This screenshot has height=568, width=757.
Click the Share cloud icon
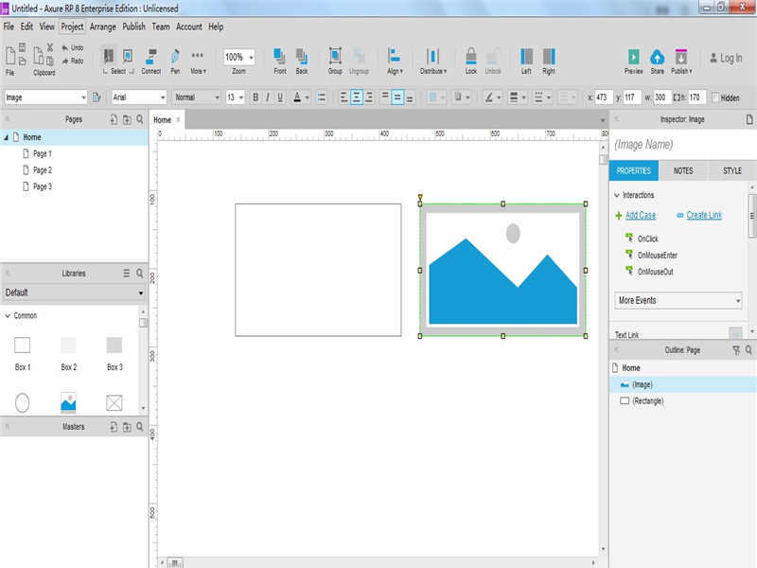pos(657,57)
